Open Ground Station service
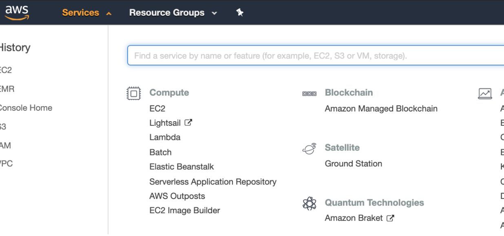 tap(353, 164)
